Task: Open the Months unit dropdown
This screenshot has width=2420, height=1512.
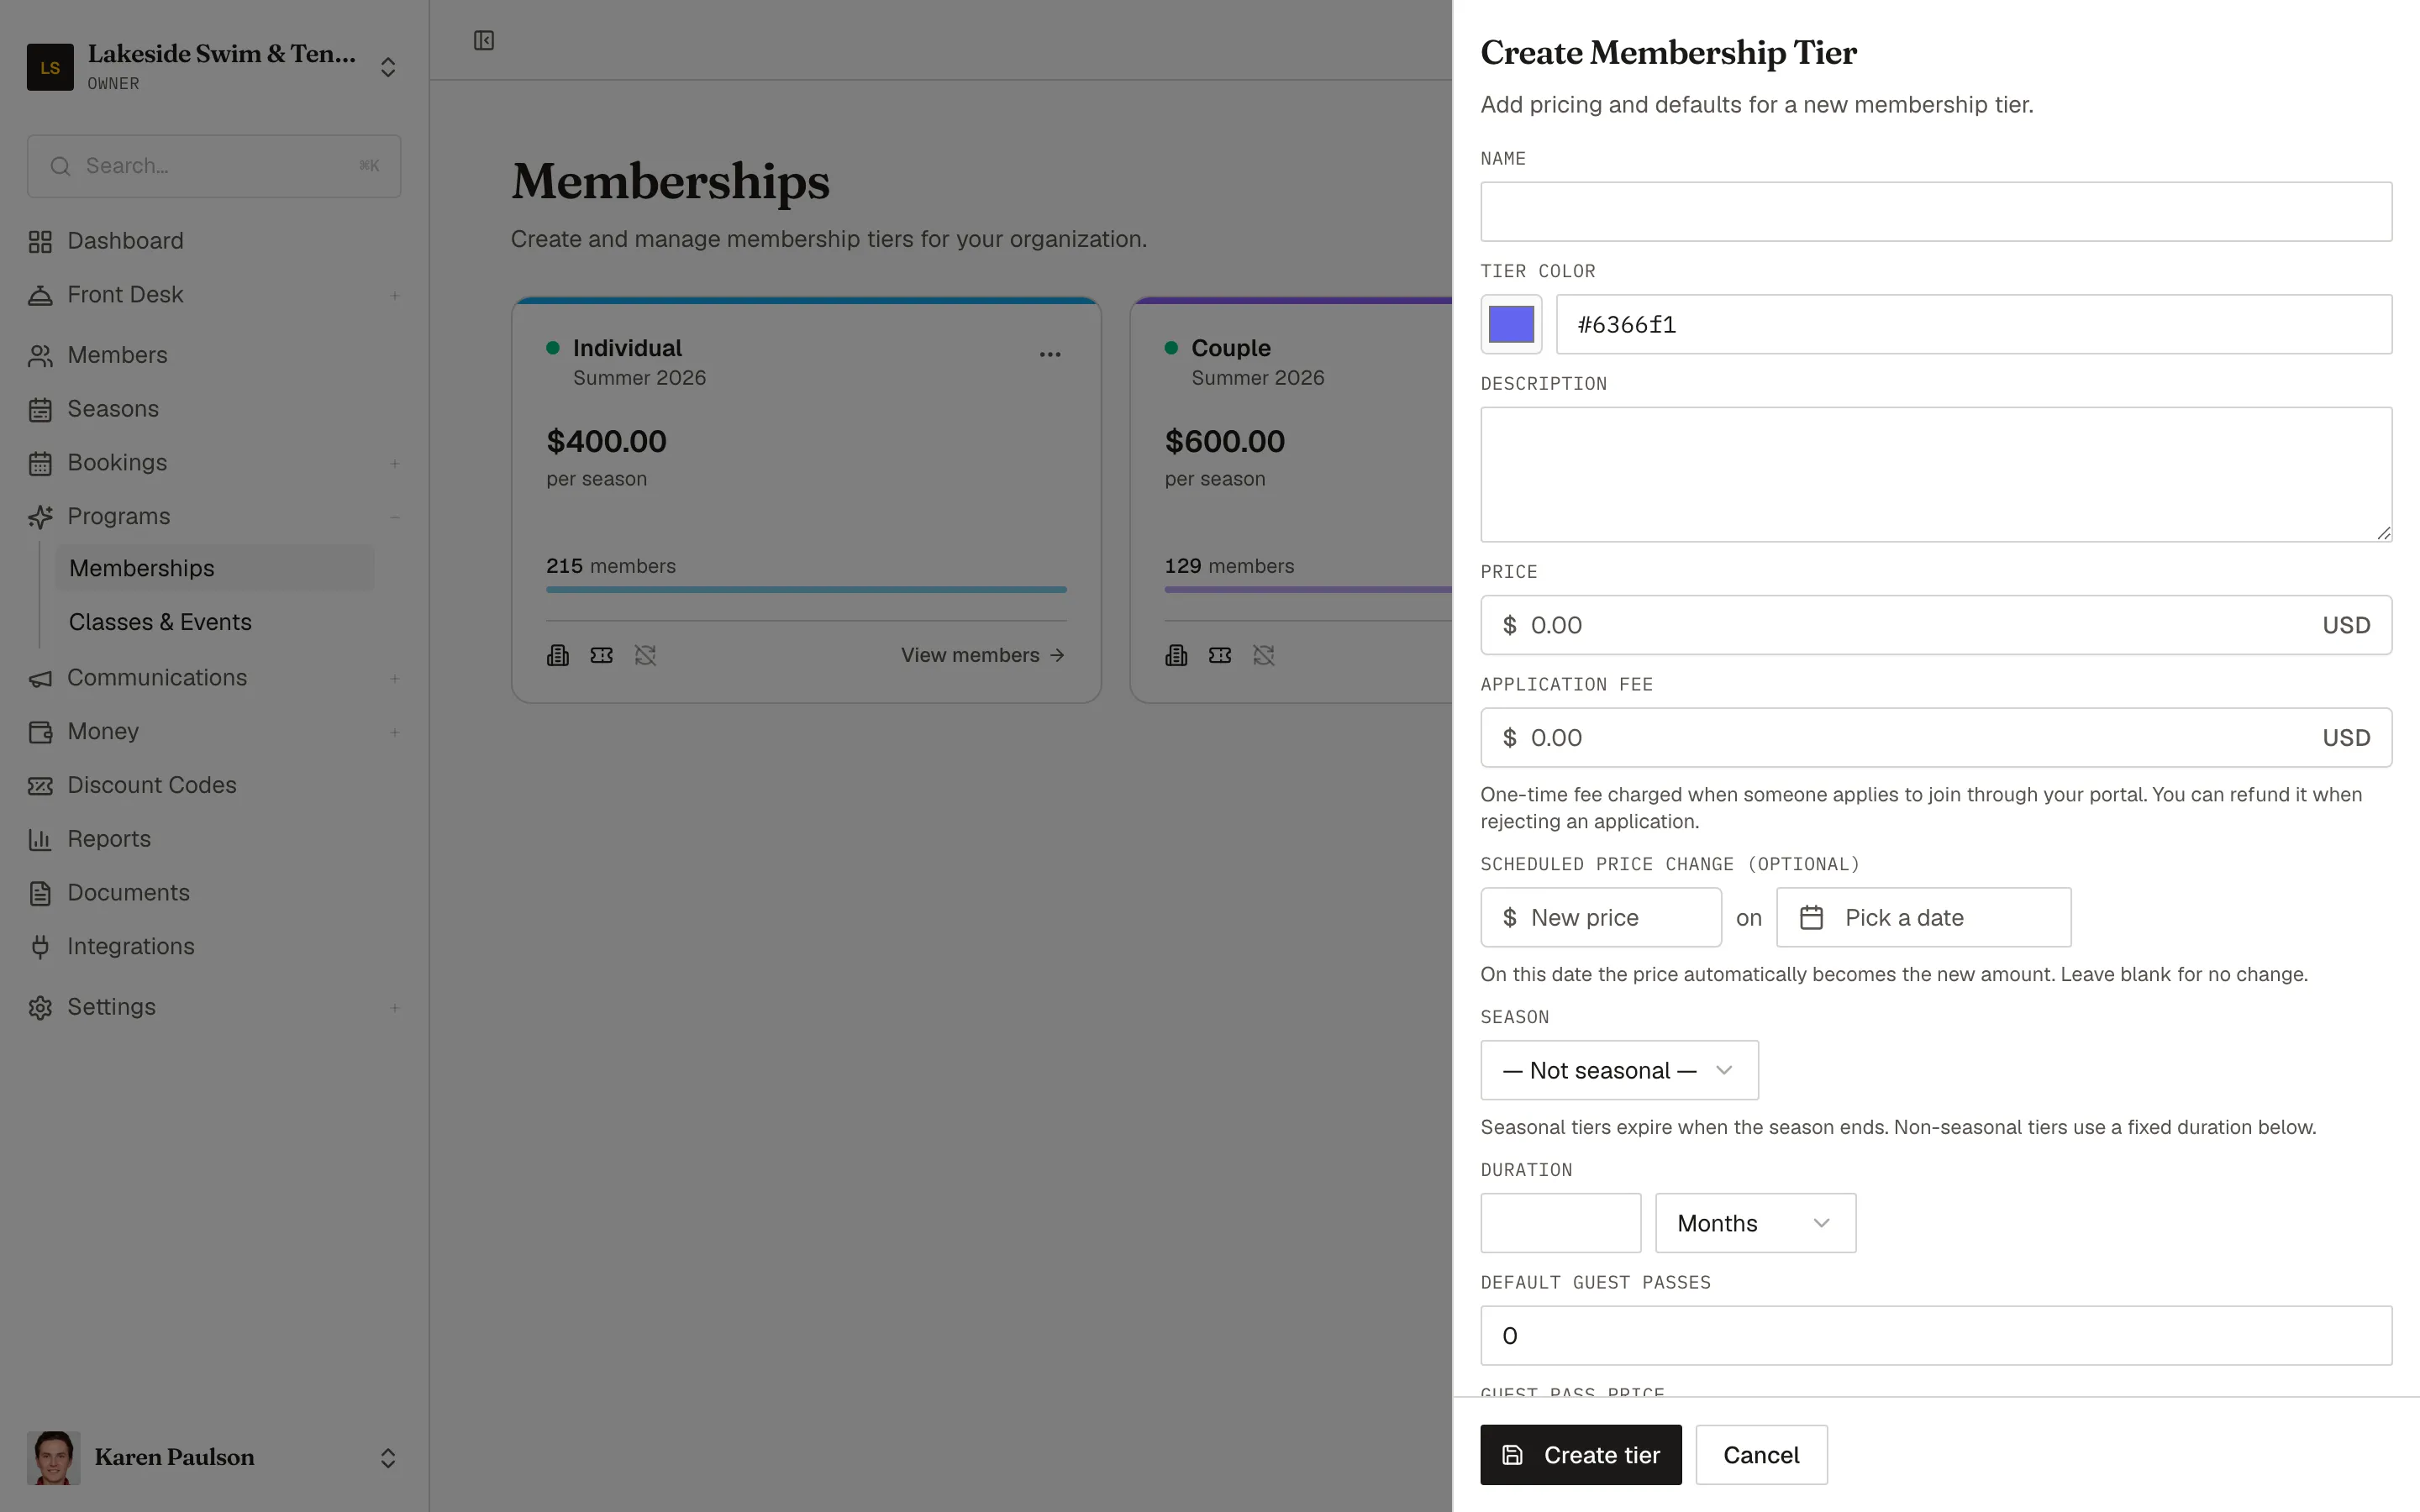Action: click(1755, 1223)
